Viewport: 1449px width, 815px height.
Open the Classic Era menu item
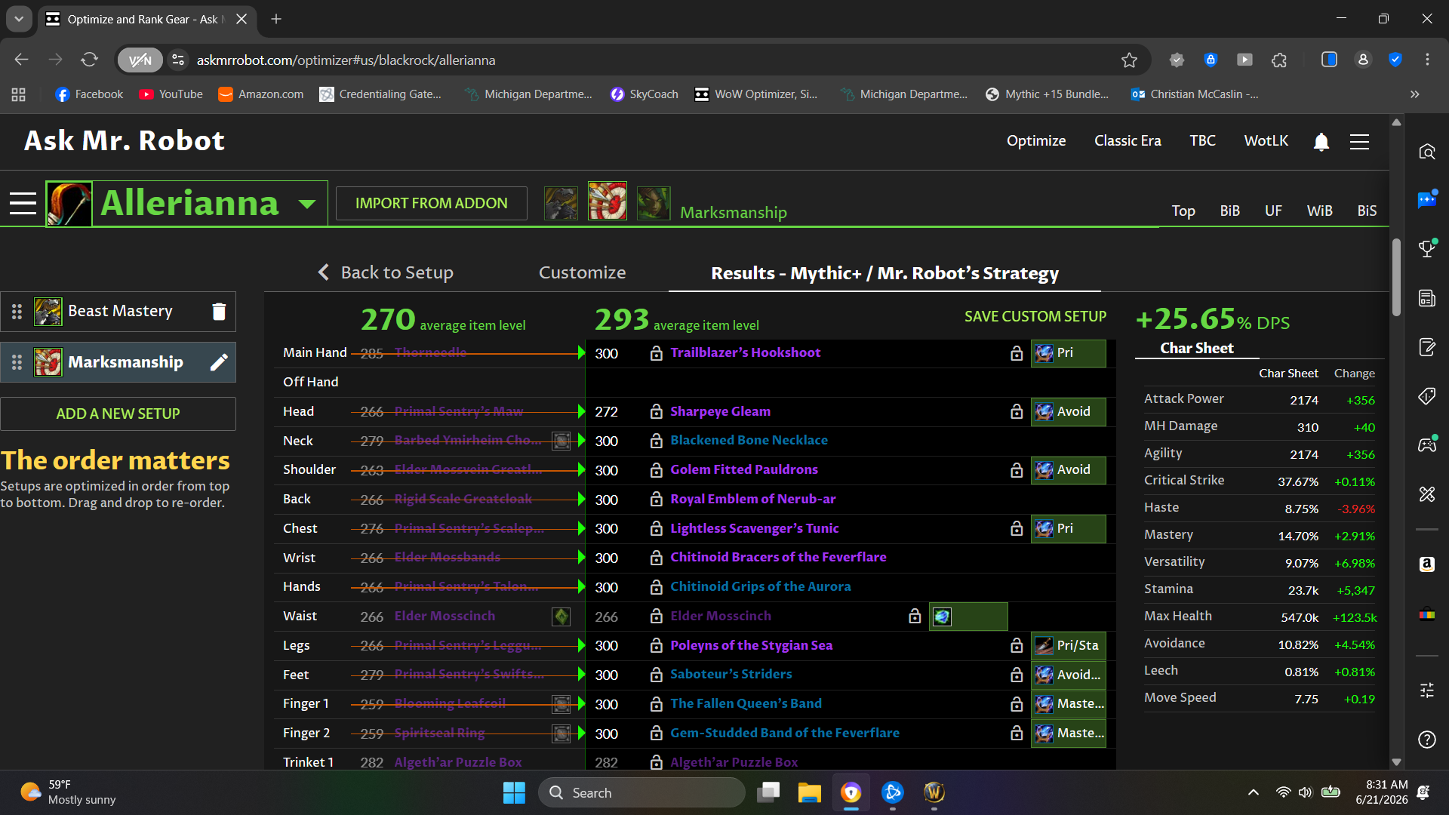coord(1128,141)
